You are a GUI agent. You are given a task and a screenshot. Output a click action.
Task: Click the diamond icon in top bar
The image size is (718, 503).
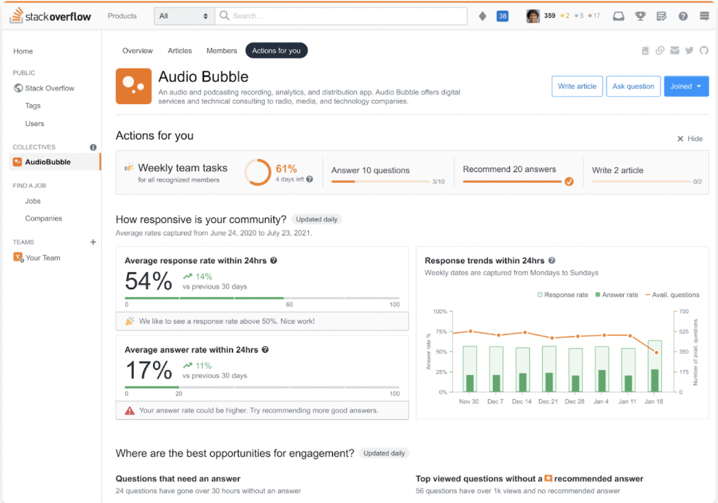point(482,16)
